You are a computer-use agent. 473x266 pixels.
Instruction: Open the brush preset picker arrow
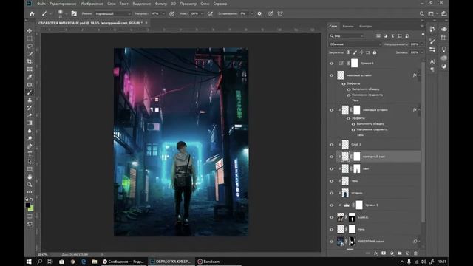[66, 14]
